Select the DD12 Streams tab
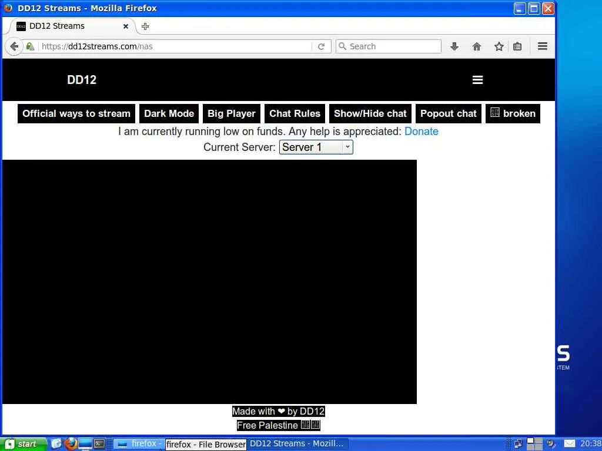 [71, 26]
